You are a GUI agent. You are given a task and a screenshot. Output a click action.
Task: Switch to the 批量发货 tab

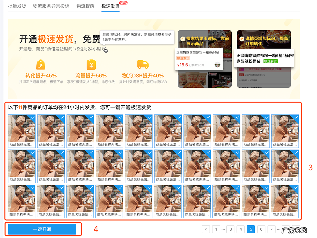click(x=17, y=6)
